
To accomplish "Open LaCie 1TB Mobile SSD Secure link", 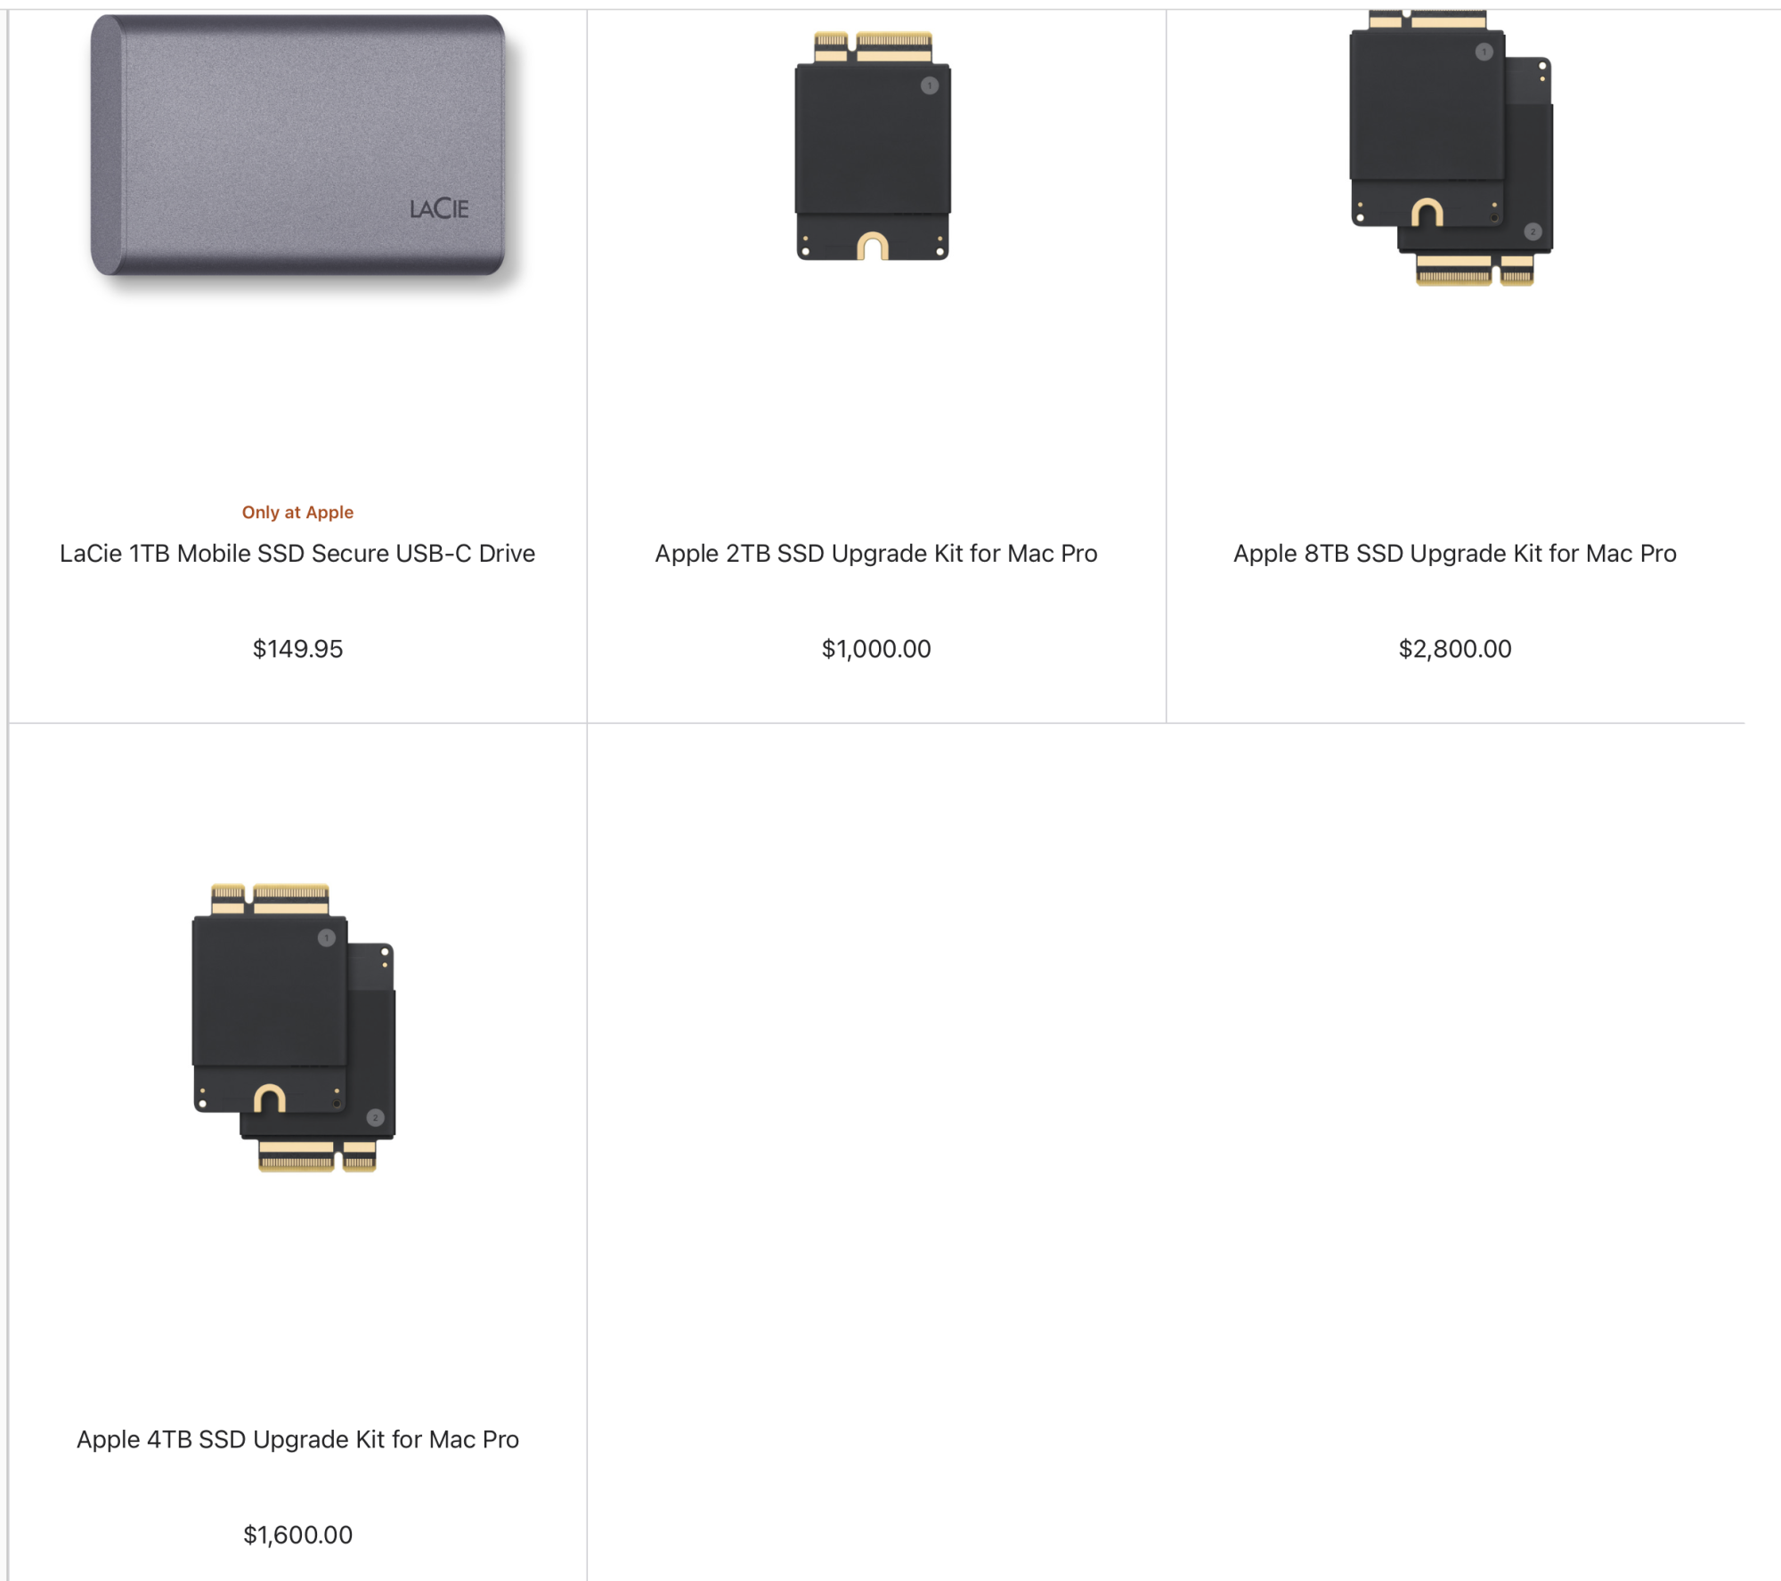I will click(297, 554).
